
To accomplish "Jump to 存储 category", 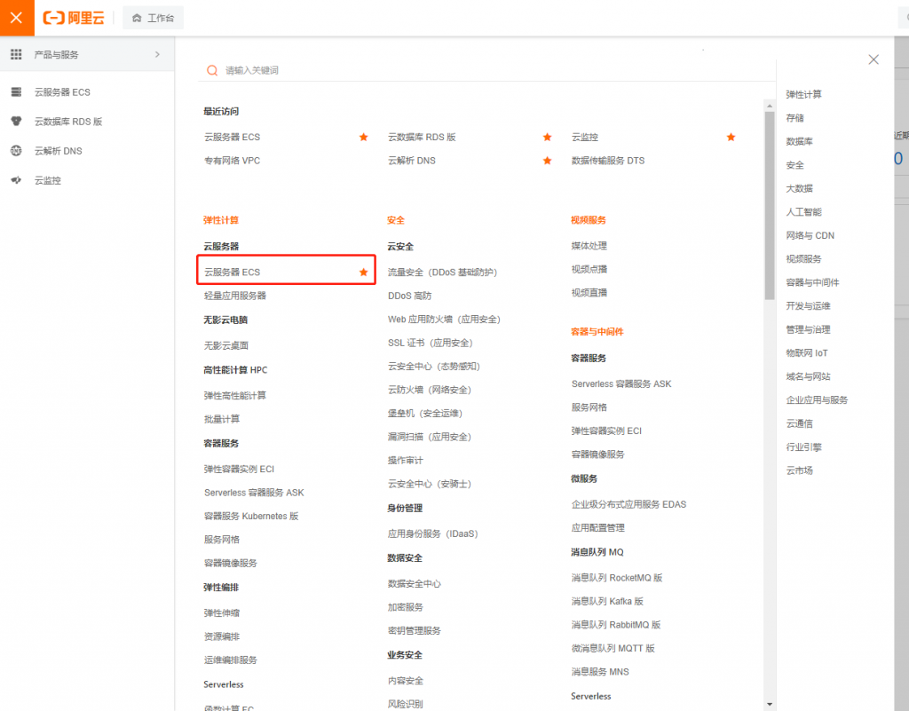I will coord(794,118).
